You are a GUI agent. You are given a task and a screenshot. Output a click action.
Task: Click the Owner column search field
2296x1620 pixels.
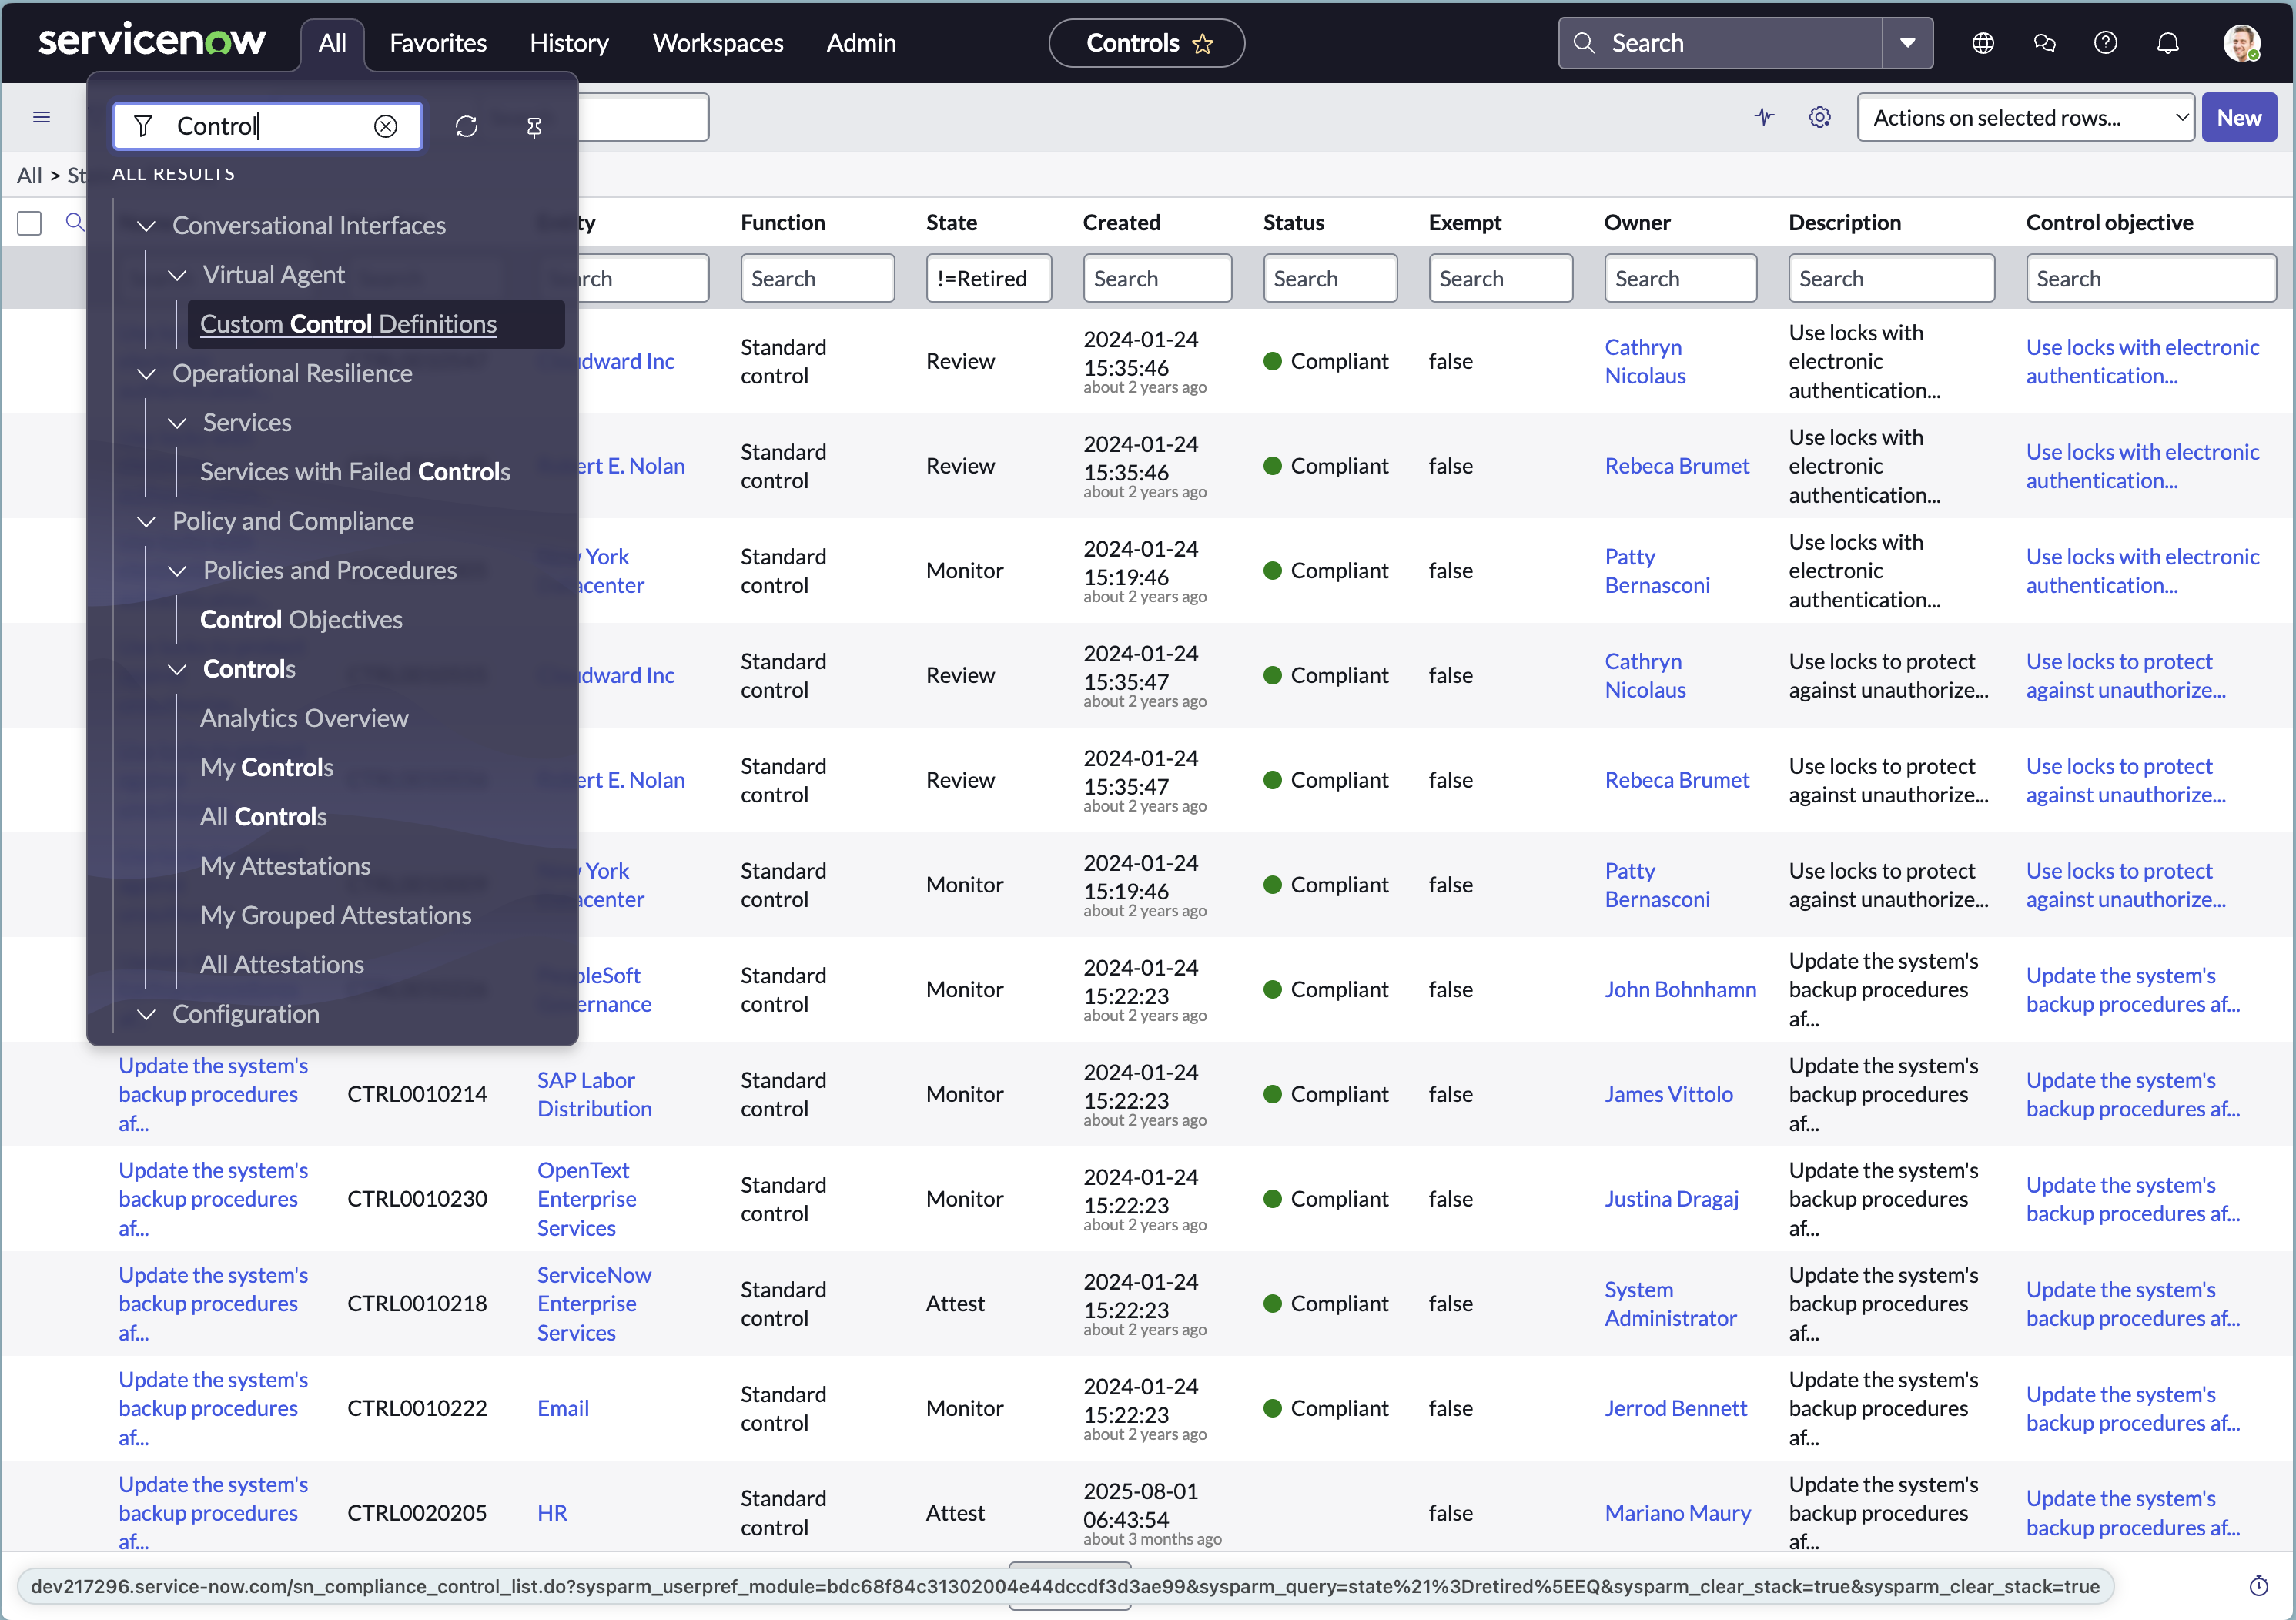(x=1679, y=279)
